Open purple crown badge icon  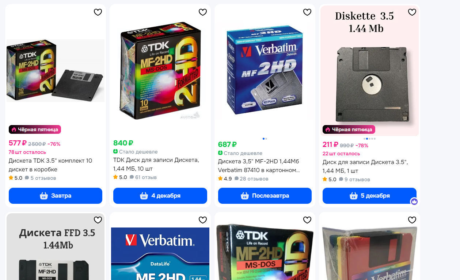414,202
